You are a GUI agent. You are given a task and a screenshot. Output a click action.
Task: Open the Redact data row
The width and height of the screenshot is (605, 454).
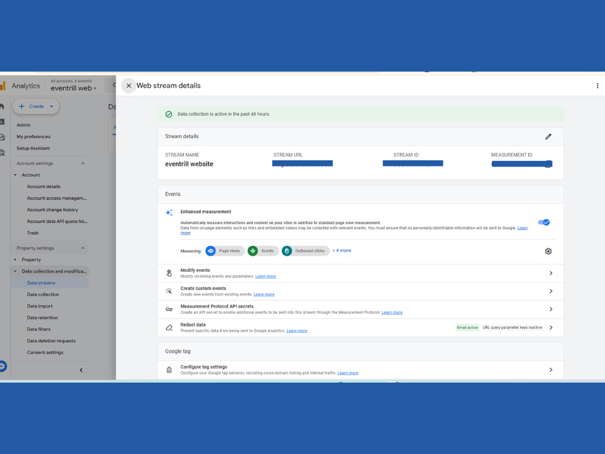(361, 327)
